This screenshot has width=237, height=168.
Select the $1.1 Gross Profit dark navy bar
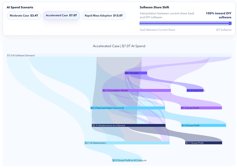point(204,143)
